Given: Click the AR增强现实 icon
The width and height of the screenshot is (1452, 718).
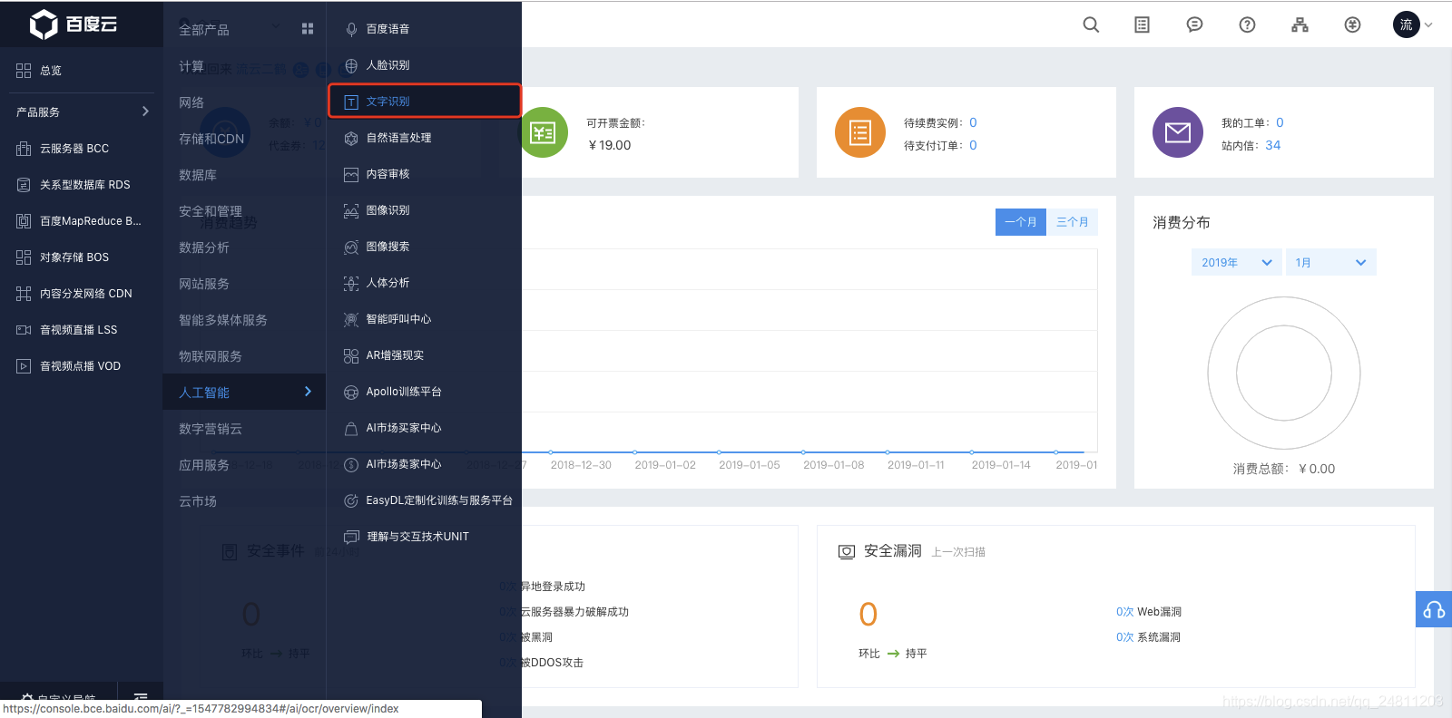Looking at the screenshot, I should [351, 356].
